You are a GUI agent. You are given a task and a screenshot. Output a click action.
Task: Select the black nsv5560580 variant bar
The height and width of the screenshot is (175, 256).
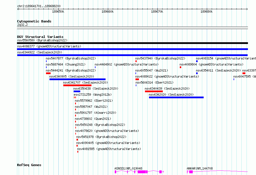132,43
